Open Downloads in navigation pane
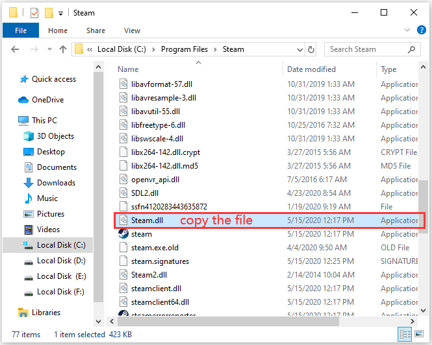 pyautogui.click(x=49, y=183)
